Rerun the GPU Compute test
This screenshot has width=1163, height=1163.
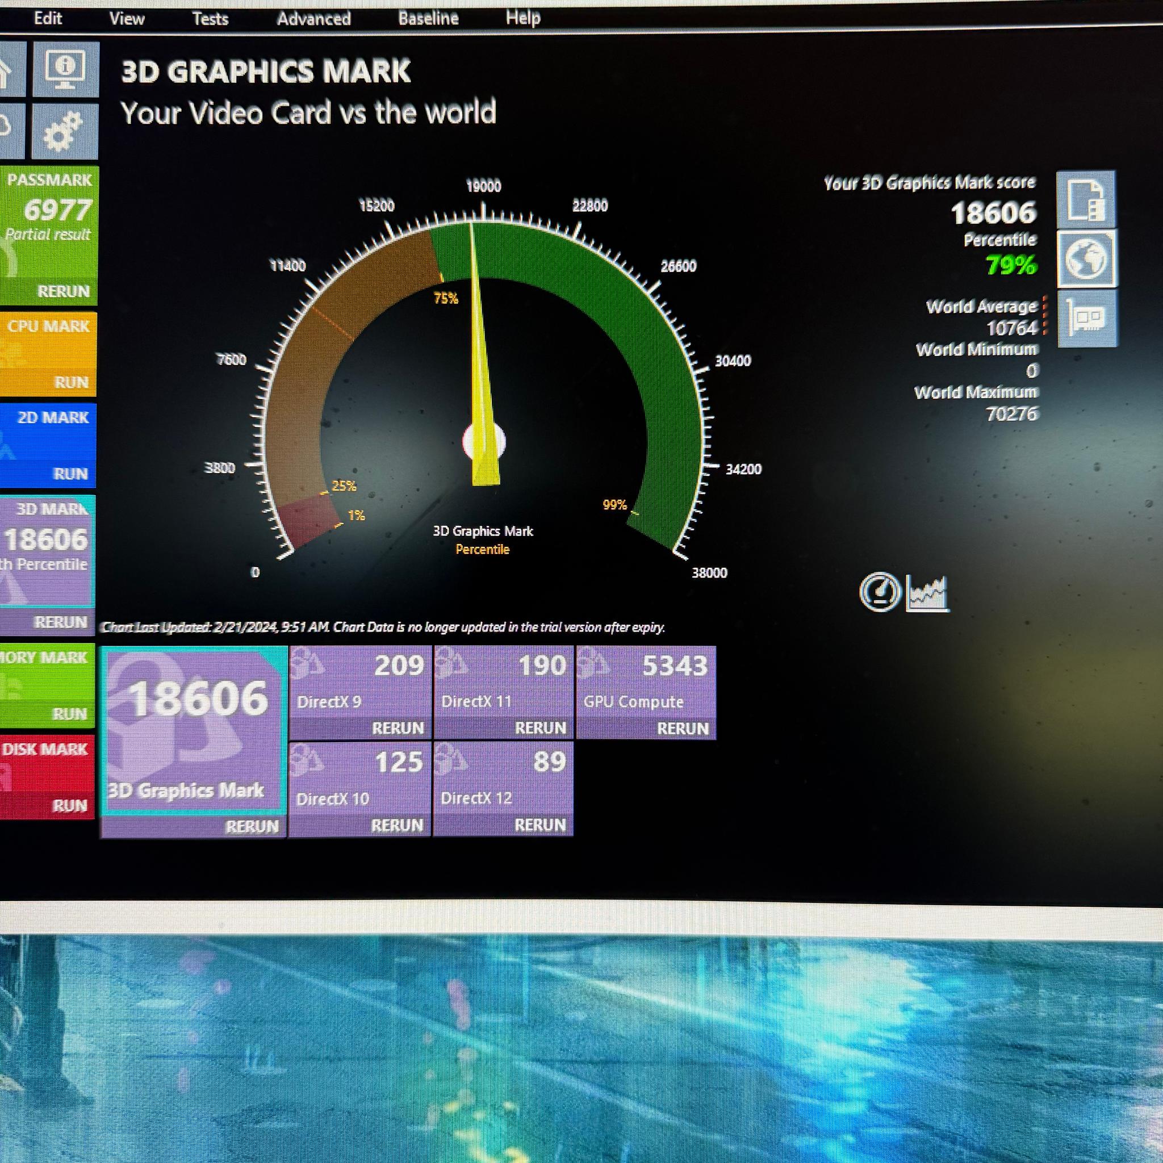(683, 729)
